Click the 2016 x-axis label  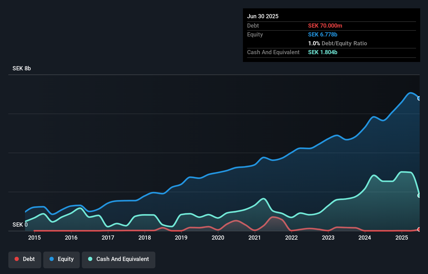pyautogui.click(x=71, y=238)
